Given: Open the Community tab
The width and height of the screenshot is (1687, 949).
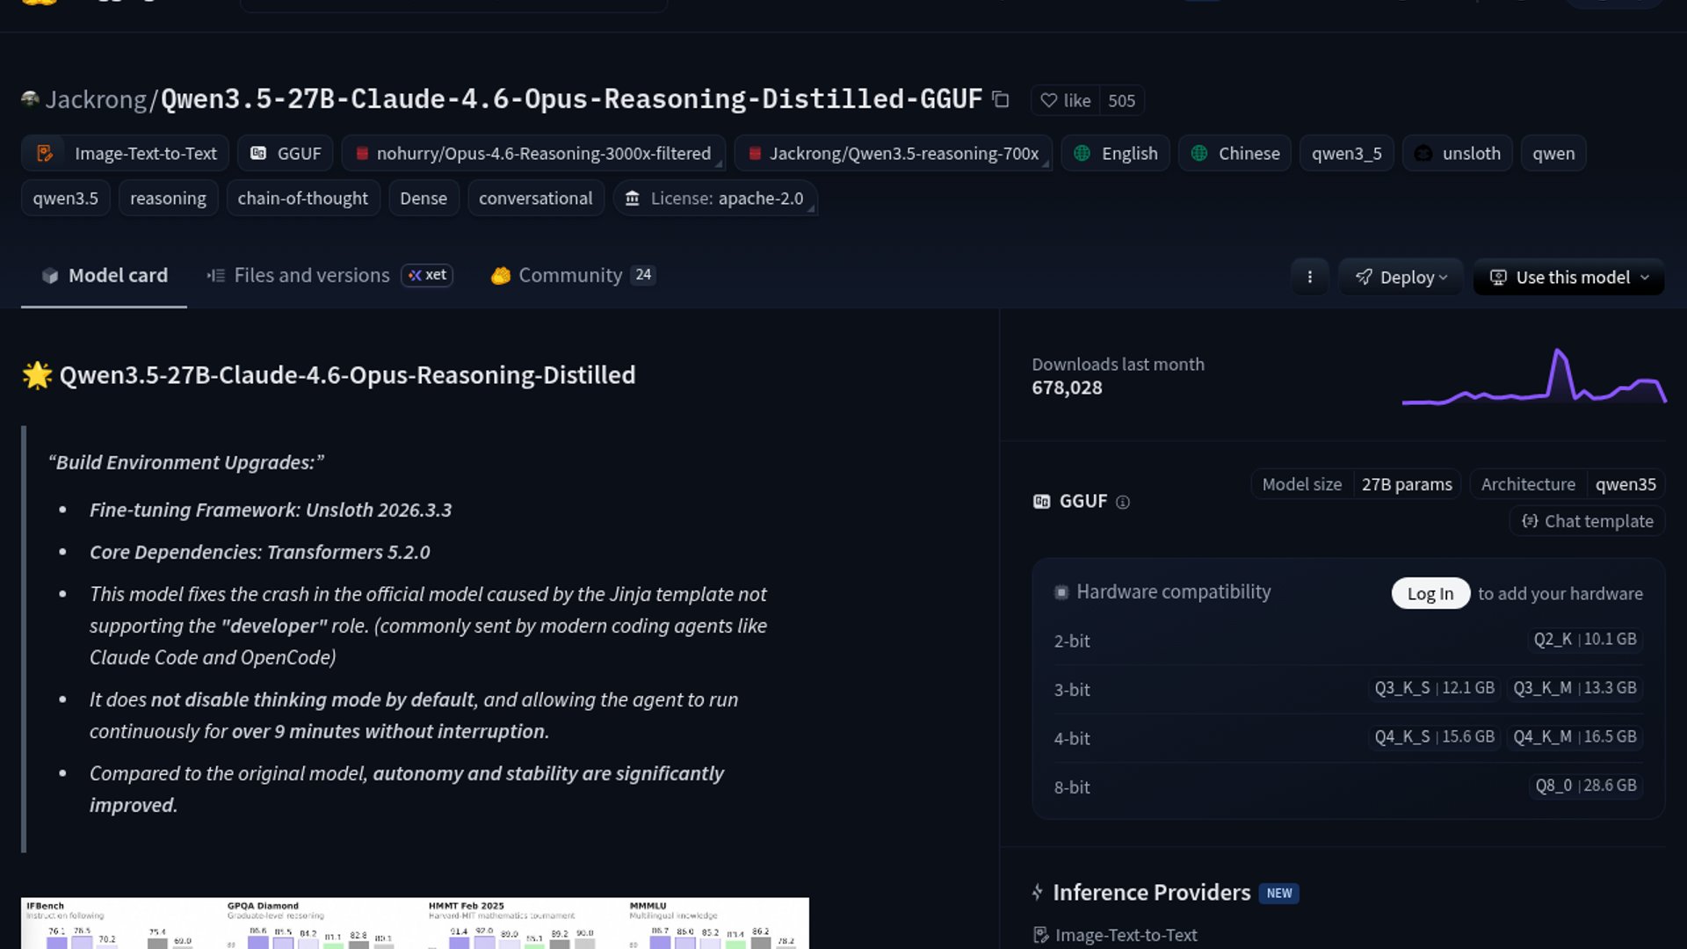Looking at the screenshot, I should [571, 275].
